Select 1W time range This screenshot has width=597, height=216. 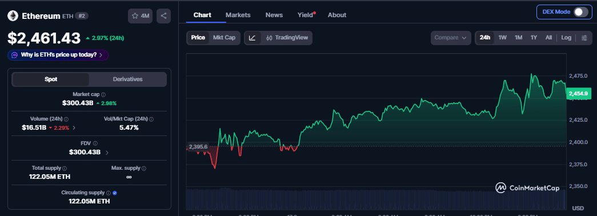[x=503, y=38]
